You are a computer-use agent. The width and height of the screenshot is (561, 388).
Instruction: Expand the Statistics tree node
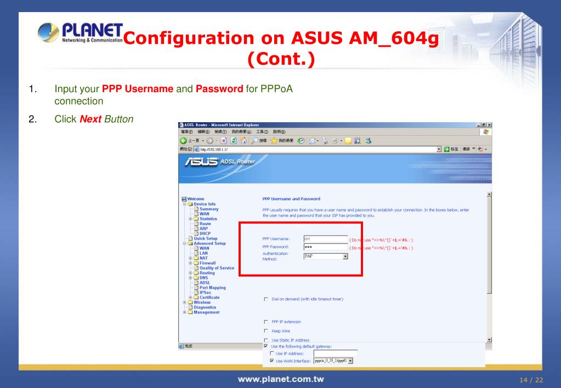point(191,219)
